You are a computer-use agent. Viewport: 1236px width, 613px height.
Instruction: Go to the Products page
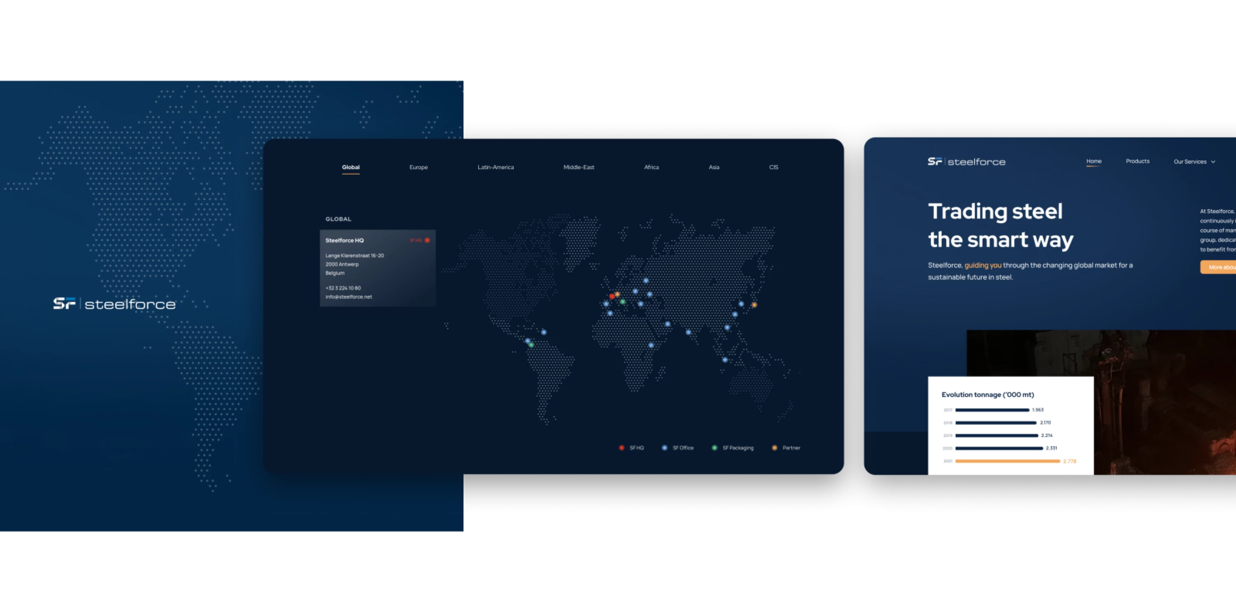(x=1138, y=161)
